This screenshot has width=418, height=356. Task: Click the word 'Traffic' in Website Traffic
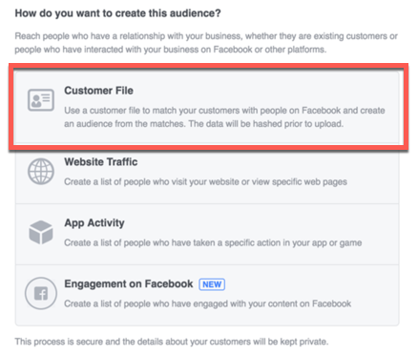(122, 162)
